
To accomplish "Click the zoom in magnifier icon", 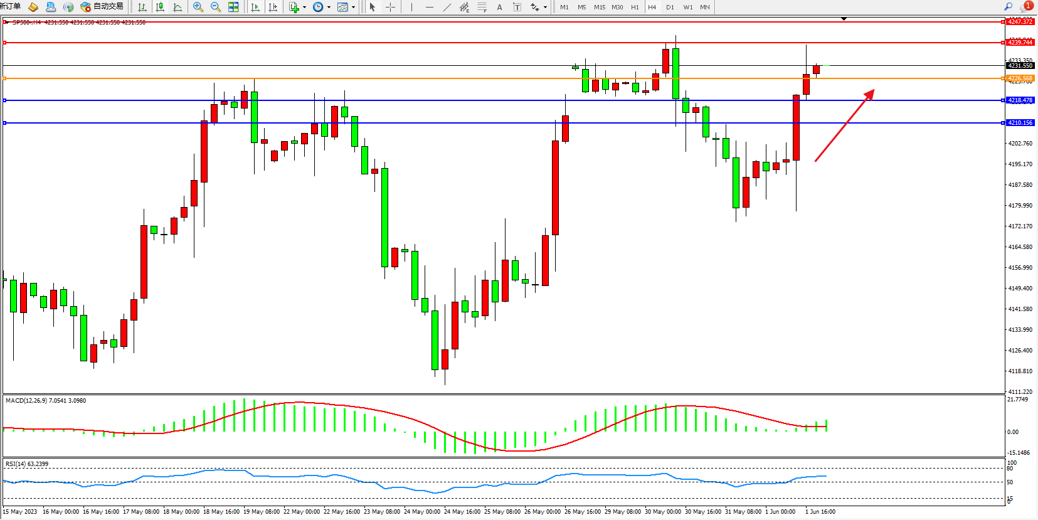I will click(x=198, y=7).
